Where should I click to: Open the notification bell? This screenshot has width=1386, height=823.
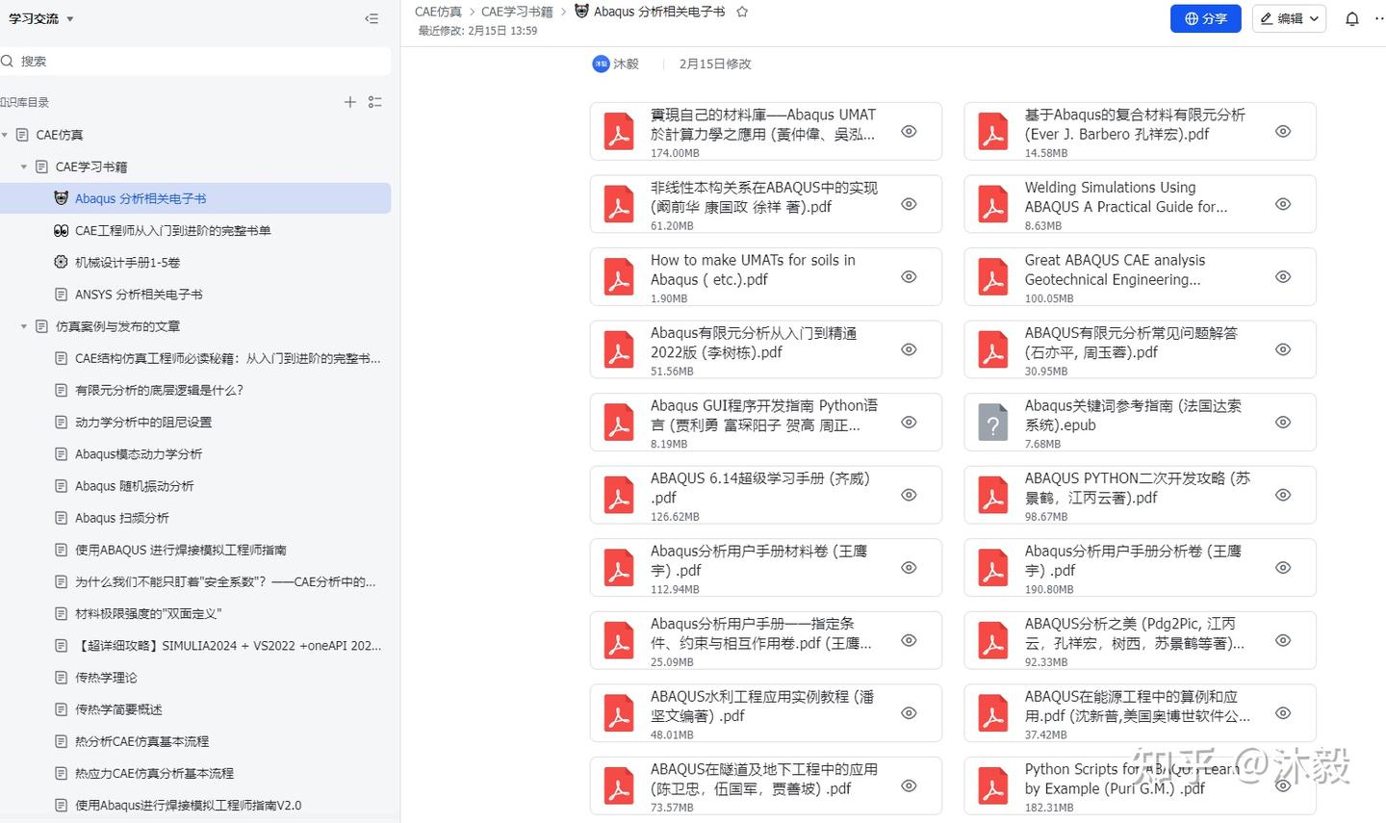(1352, 18)
